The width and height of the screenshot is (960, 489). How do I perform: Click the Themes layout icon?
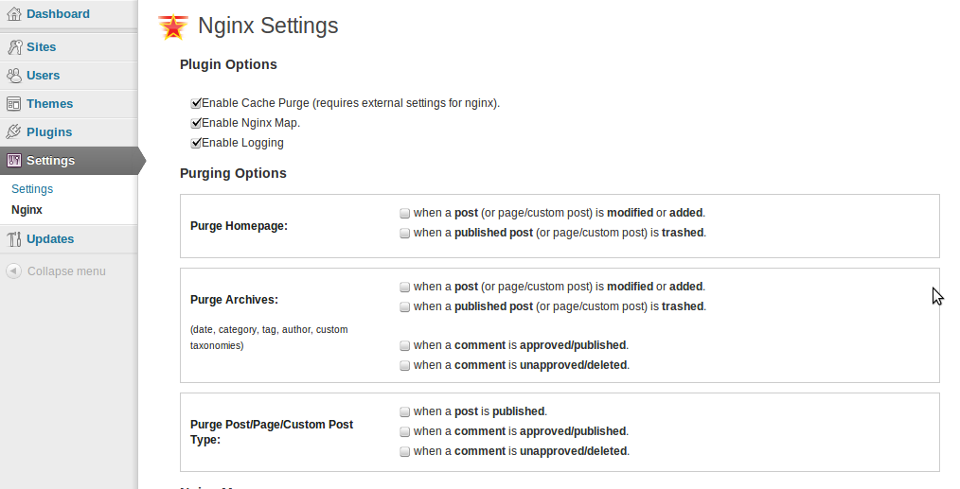(13, 103)
